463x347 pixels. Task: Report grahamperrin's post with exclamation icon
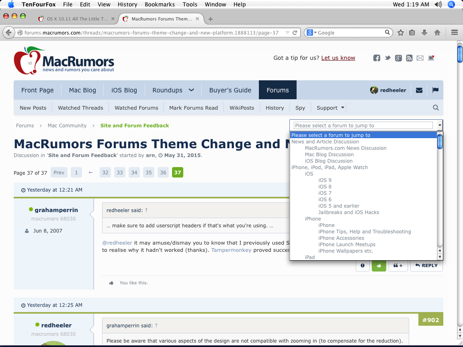coord(363,265)
